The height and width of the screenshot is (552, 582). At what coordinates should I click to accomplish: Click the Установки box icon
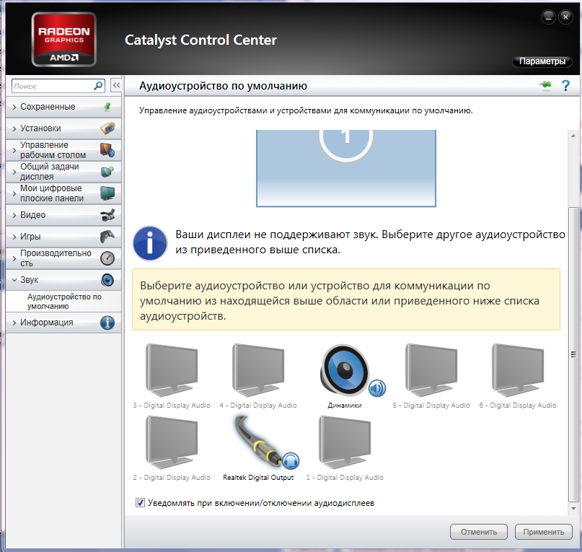pos(107,128)
